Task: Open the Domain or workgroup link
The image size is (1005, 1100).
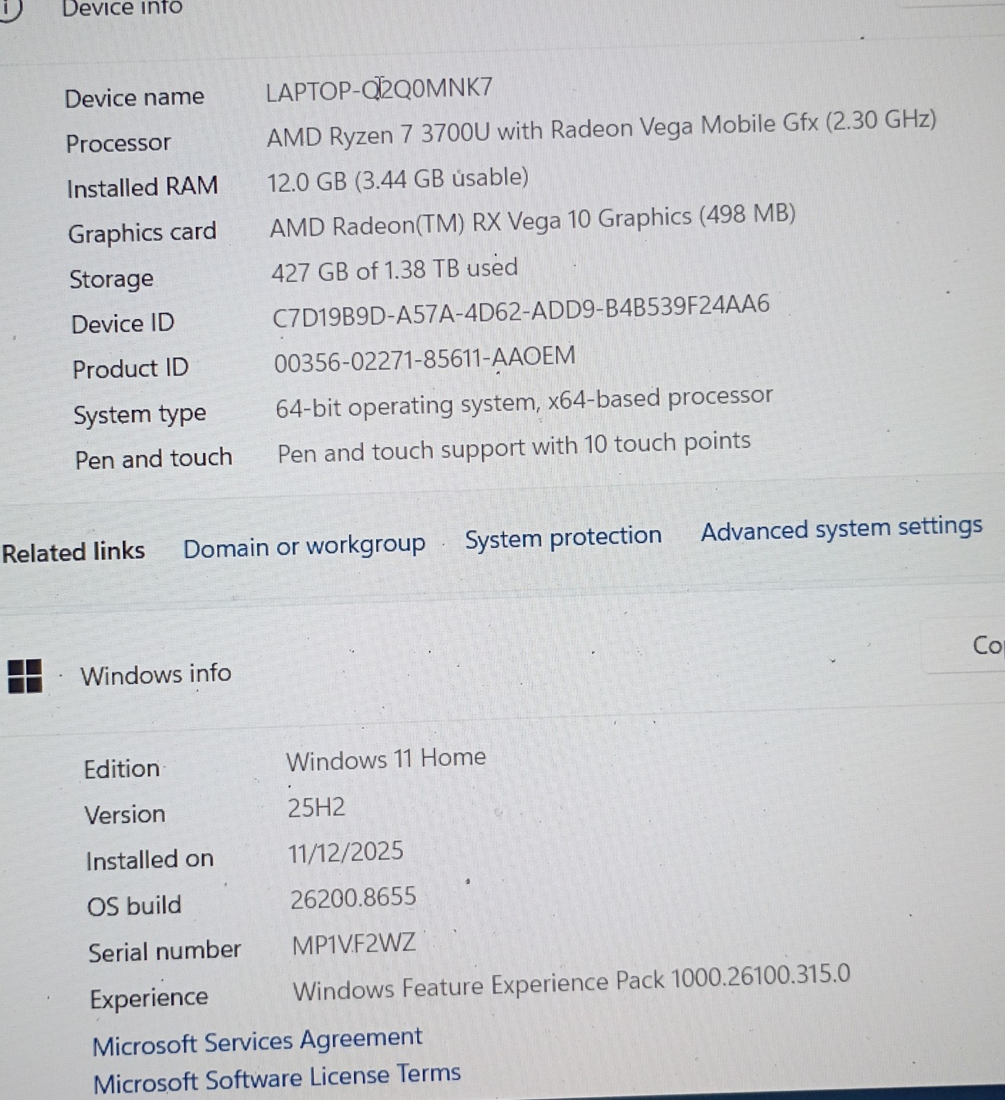Action: point(304,547)
